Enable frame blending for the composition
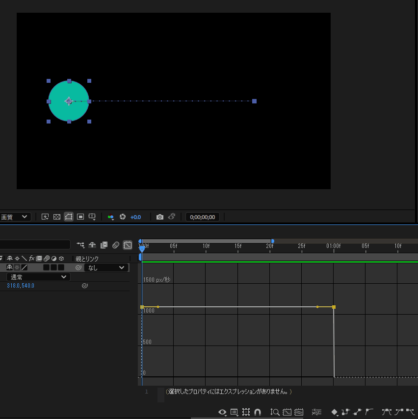418x419 pixels. click(x=104, y=245)
